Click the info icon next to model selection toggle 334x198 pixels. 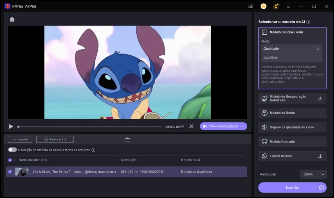click(93, 150)
